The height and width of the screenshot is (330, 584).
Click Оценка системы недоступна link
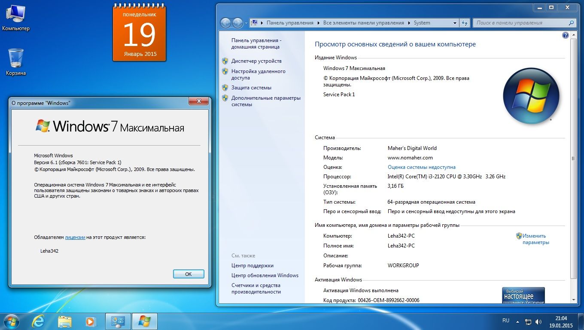(421, 167)
